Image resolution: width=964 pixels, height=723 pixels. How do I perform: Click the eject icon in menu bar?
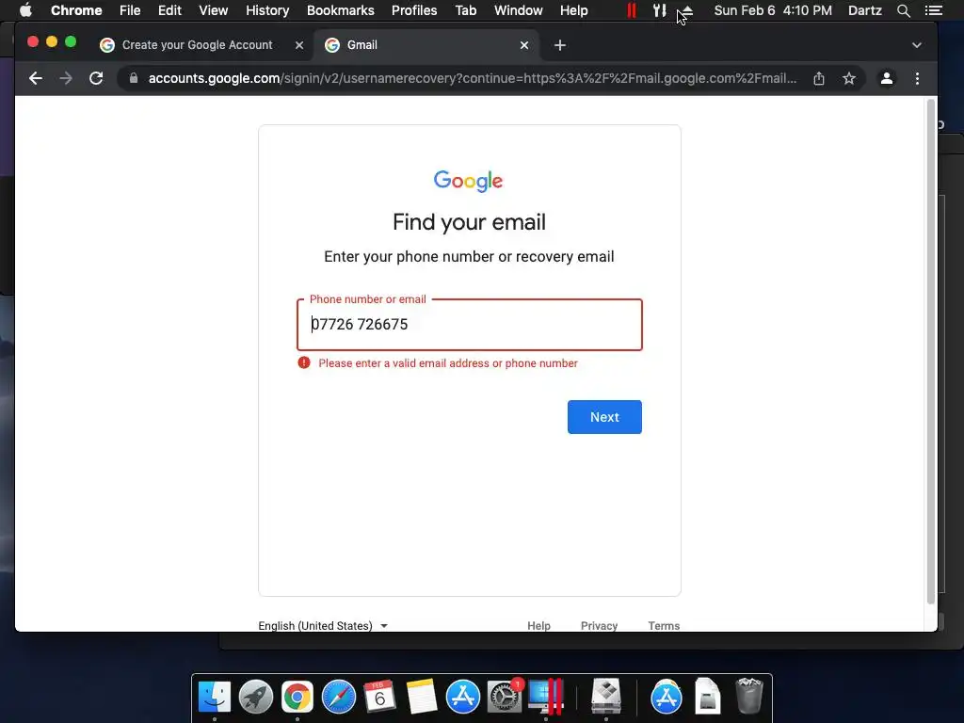pyautogui.click(x=687, y=10)
